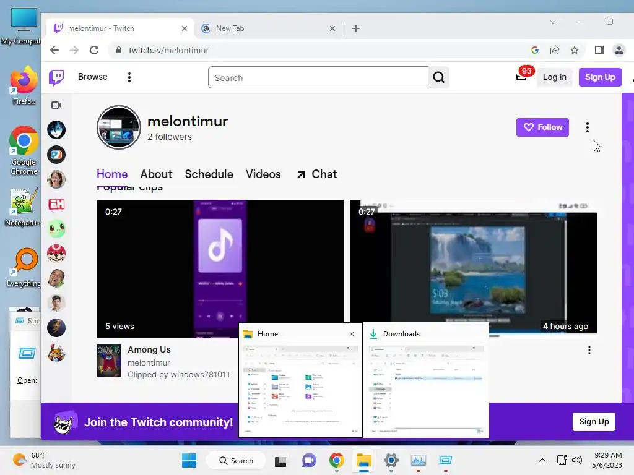
Task: Open the Everything search desktop shortcut
Action: coord(24,267)
